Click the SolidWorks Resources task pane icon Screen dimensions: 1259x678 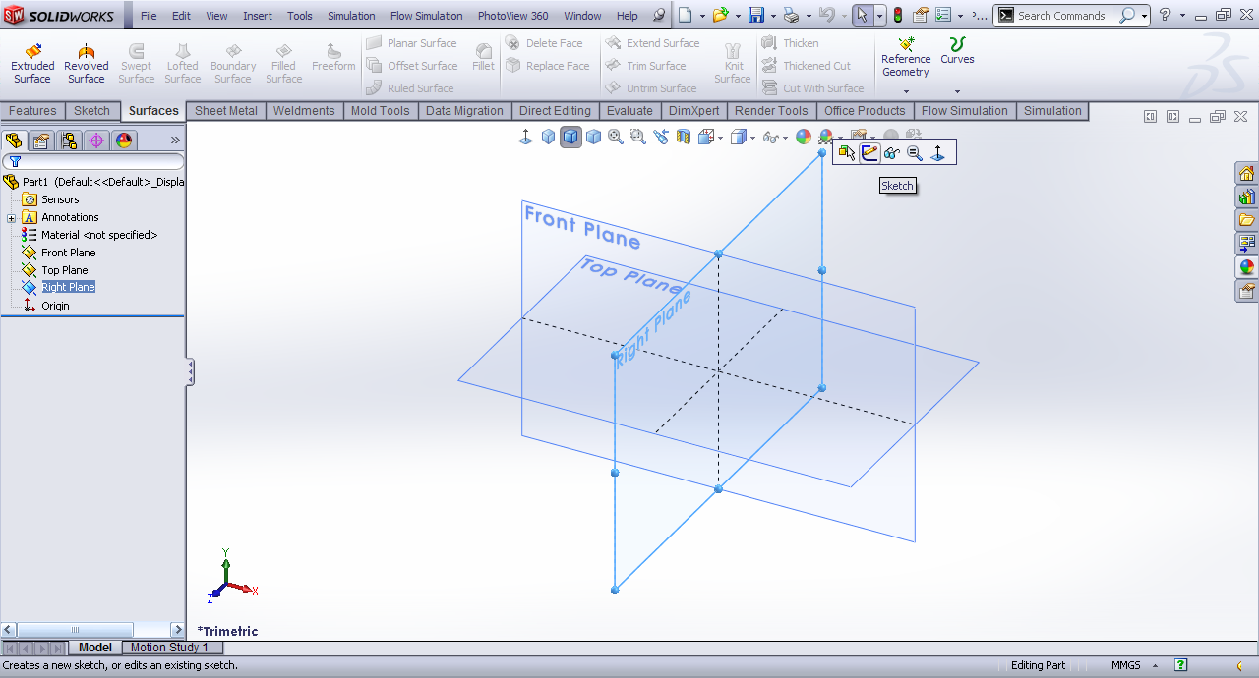click(1247, 174)
